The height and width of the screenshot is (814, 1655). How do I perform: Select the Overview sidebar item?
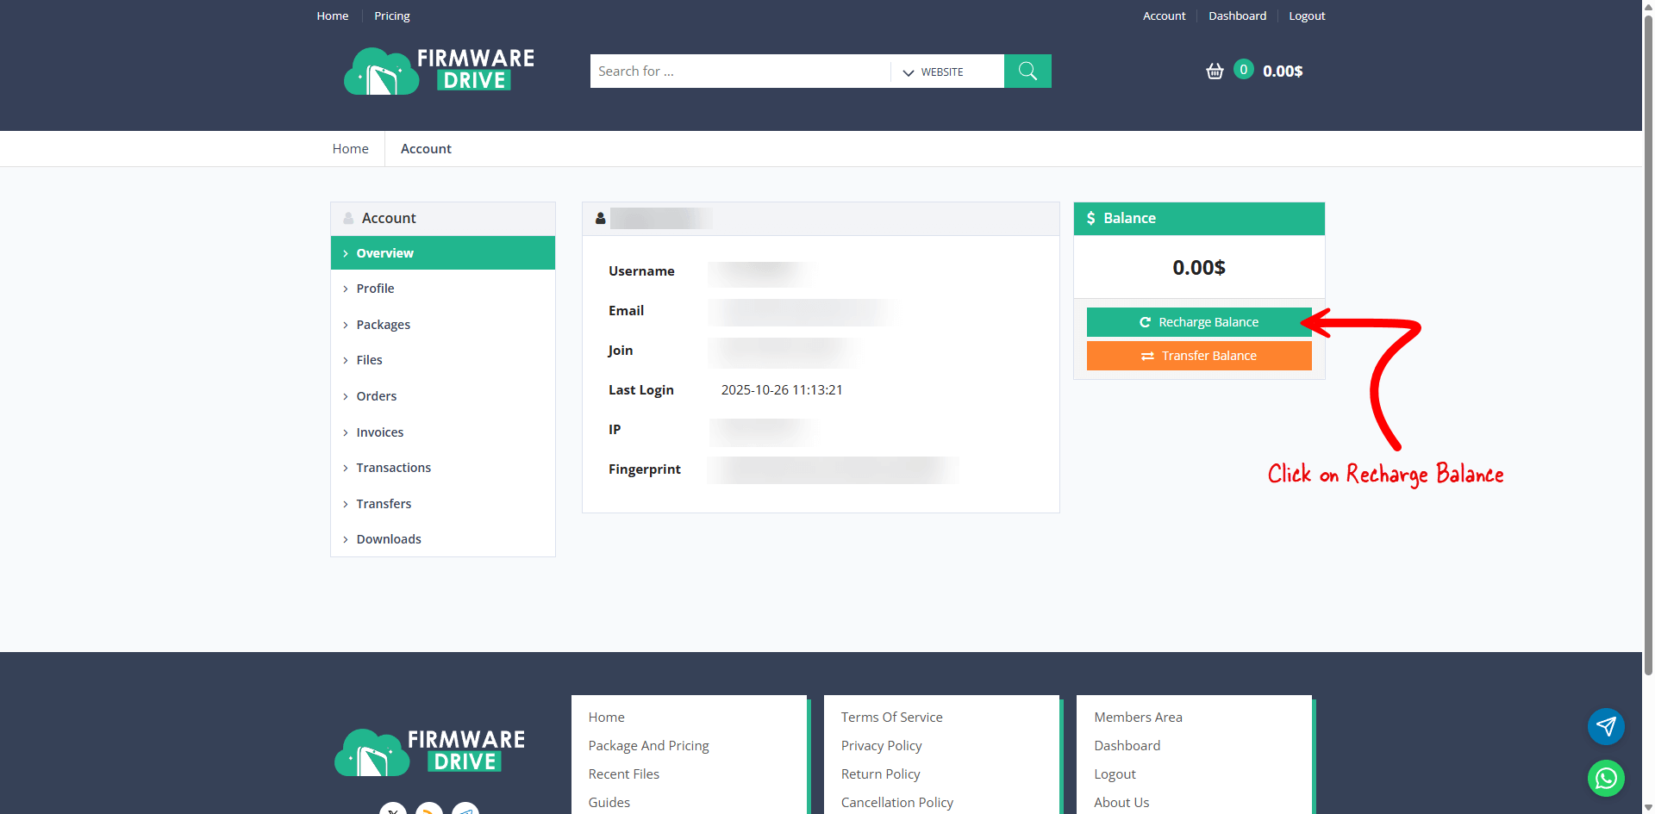(384, 253)
